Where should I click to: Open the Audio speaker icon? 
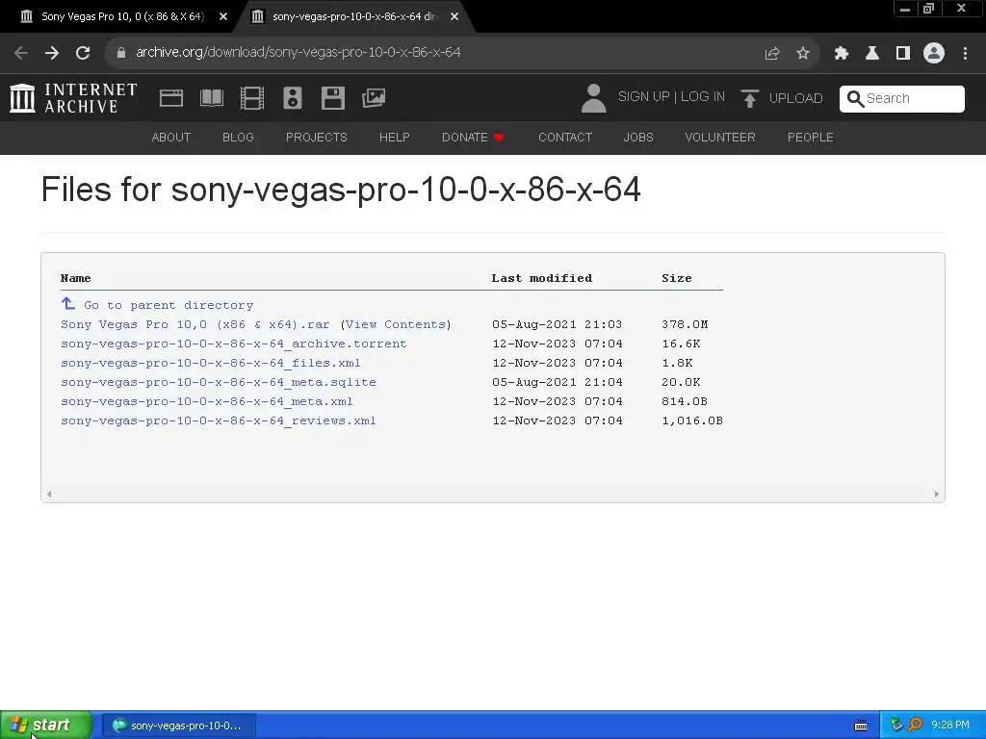[293, 98]
